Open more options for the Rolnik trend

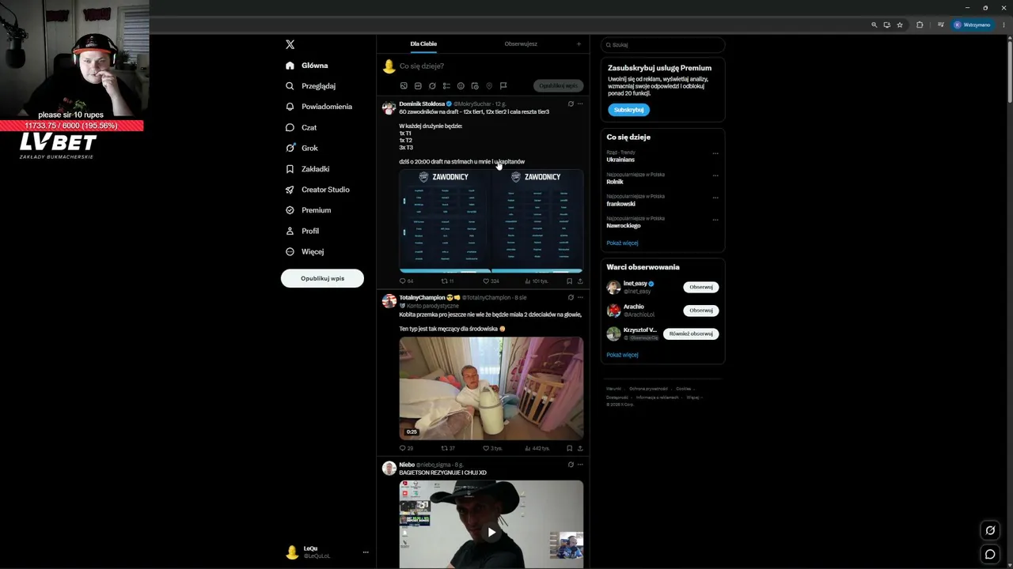click(715, 175)
